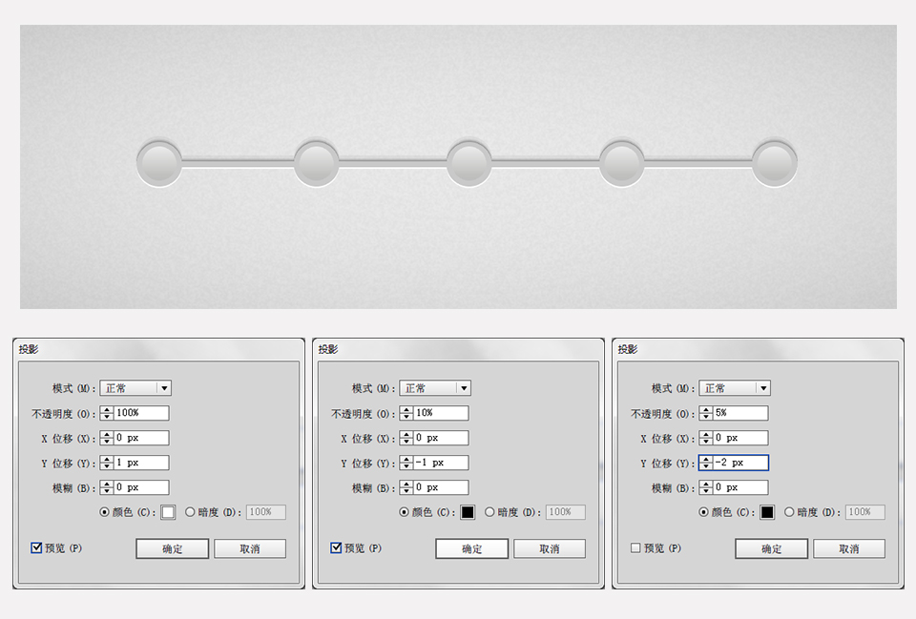Uncheck 预览 checkbox in the left dialog
The height and width of the screenshot is (619, 916).
[36, 547]
